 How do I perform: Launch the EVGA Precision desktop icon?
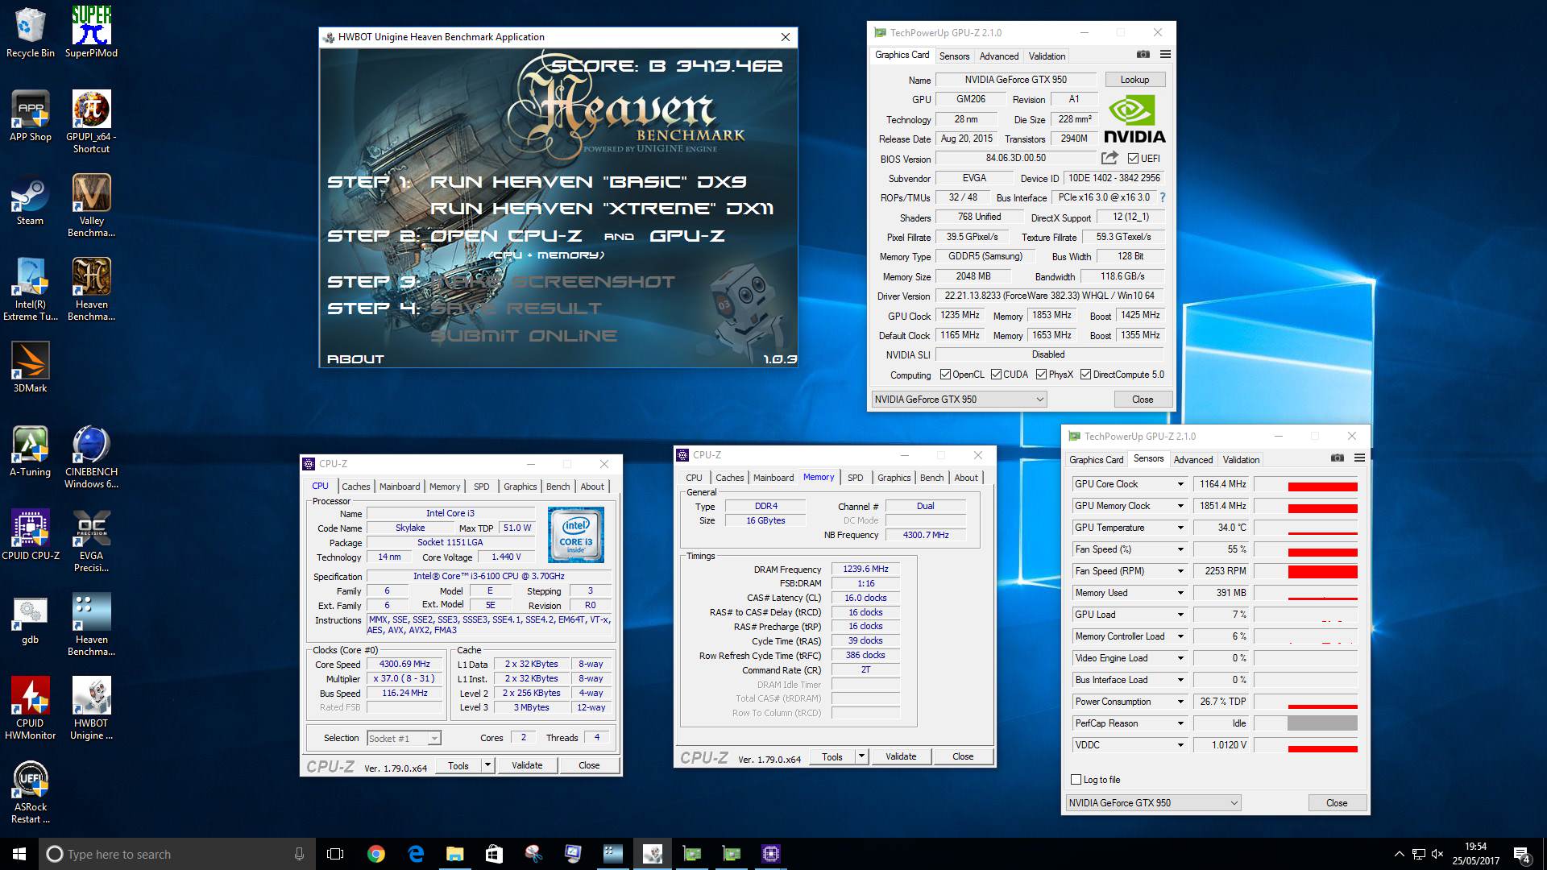point(91,541)
